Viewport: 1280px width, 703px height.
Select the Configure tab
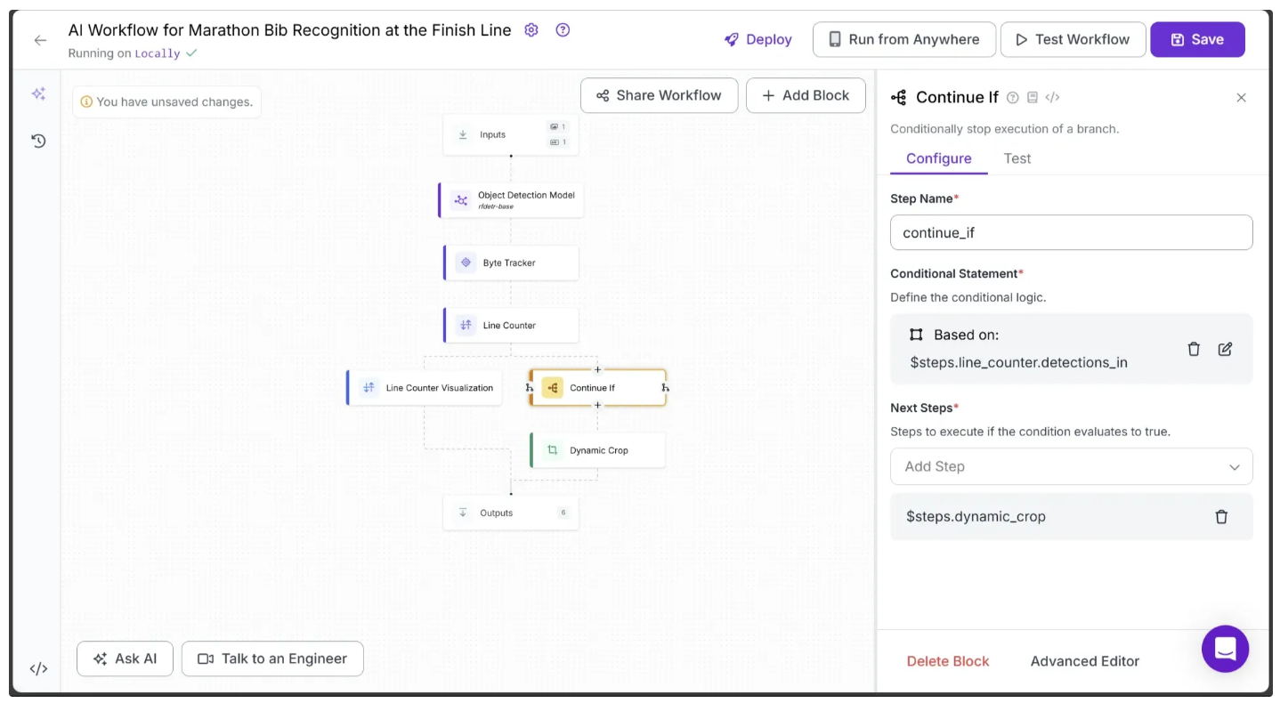tap(938, 158)
